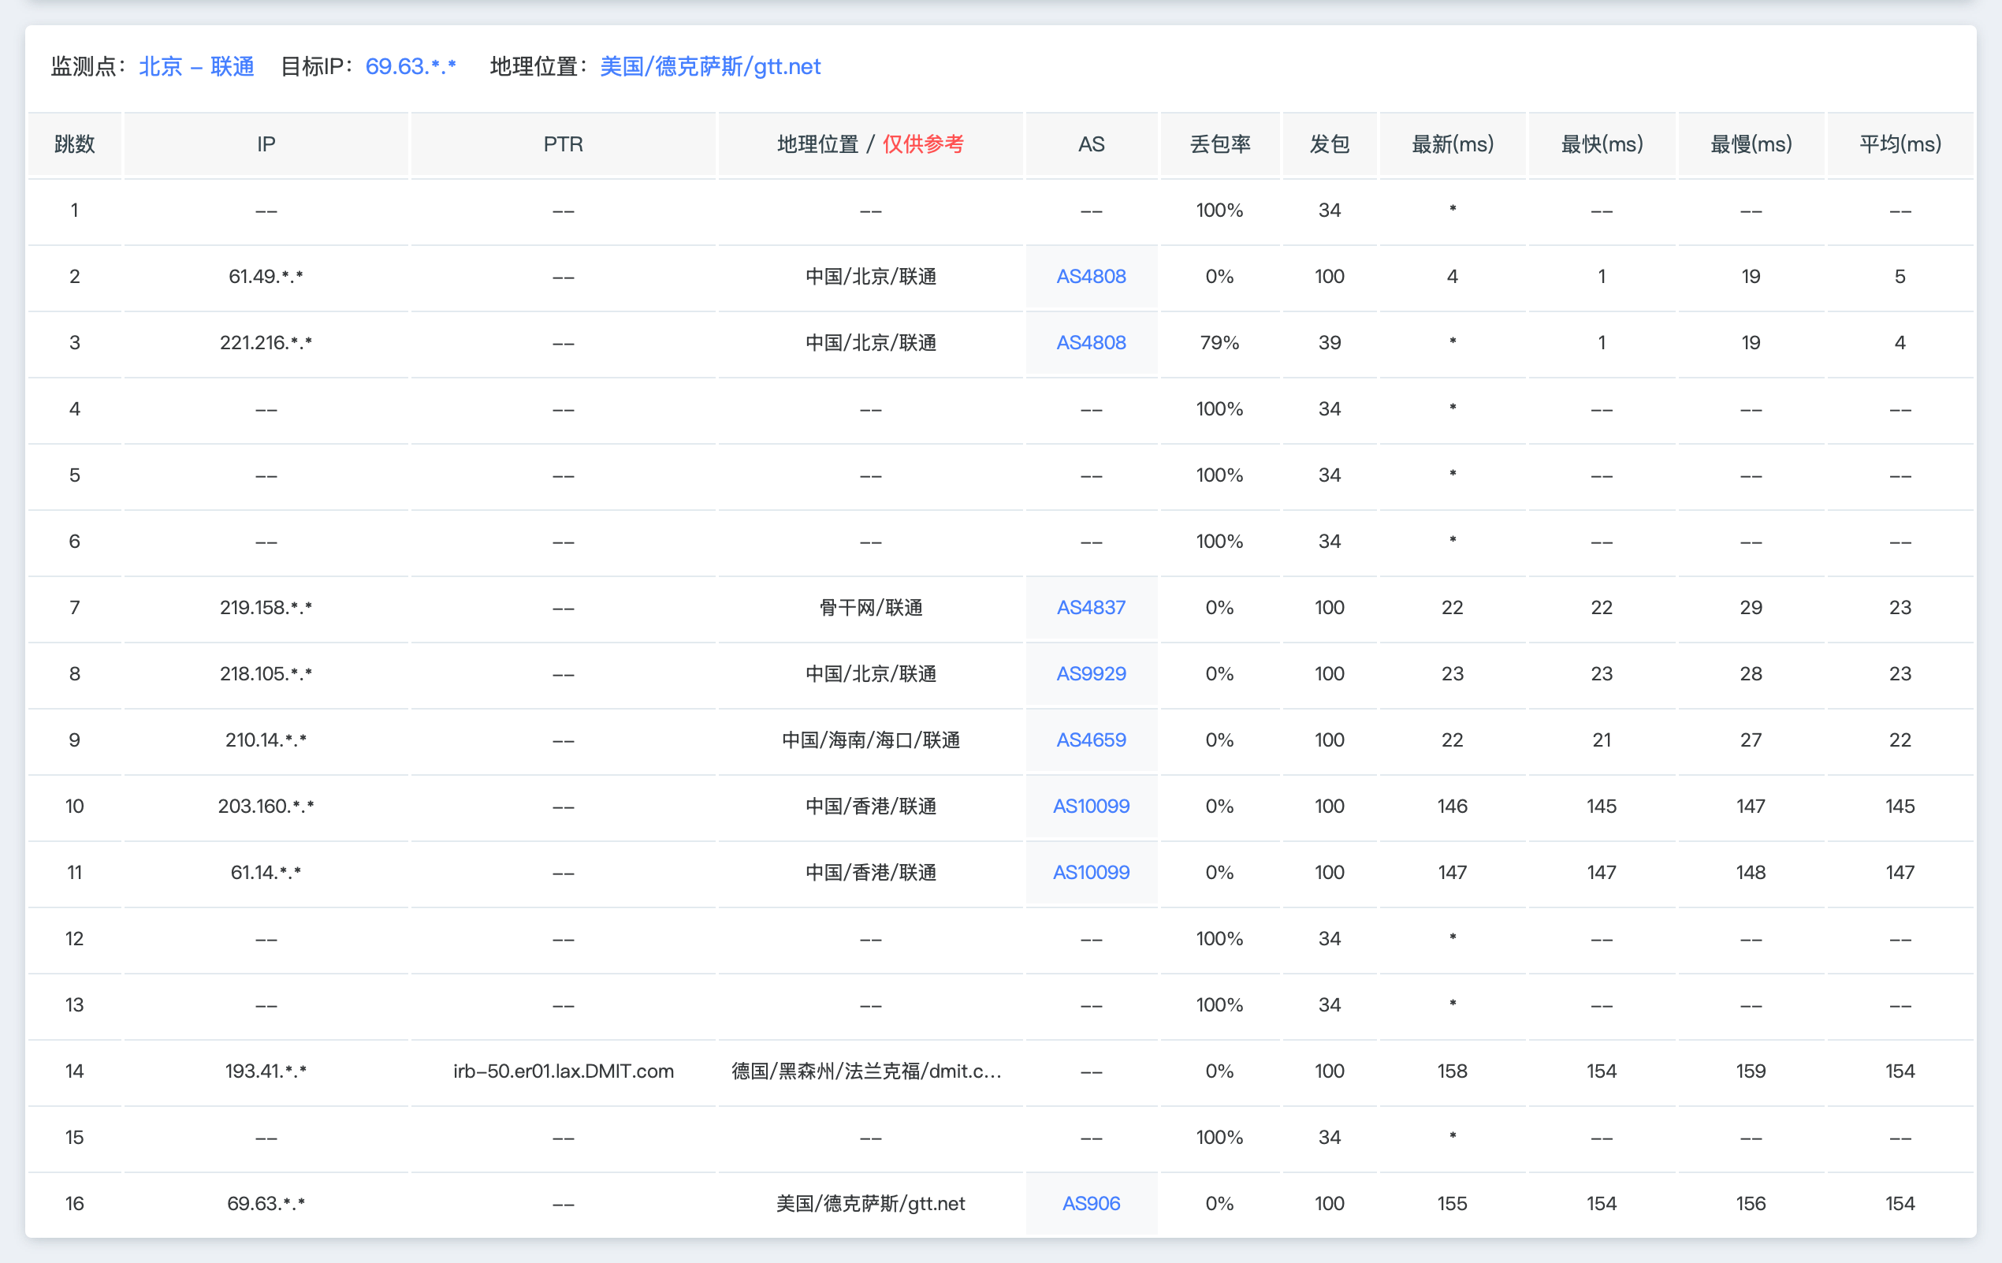This screenshot has height=1263, width=2002.
Task: Click AS10099 link on hop 11
Action: click(1092, 872)
